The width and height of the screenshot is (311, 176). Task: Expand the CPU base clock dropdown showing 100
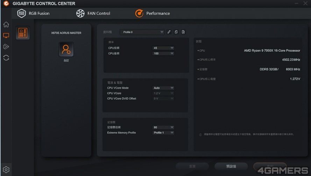coord(163,53)
